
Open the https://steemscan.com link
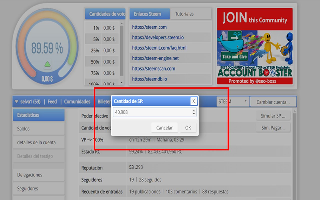pyautogui.click(x=154, y=68)
